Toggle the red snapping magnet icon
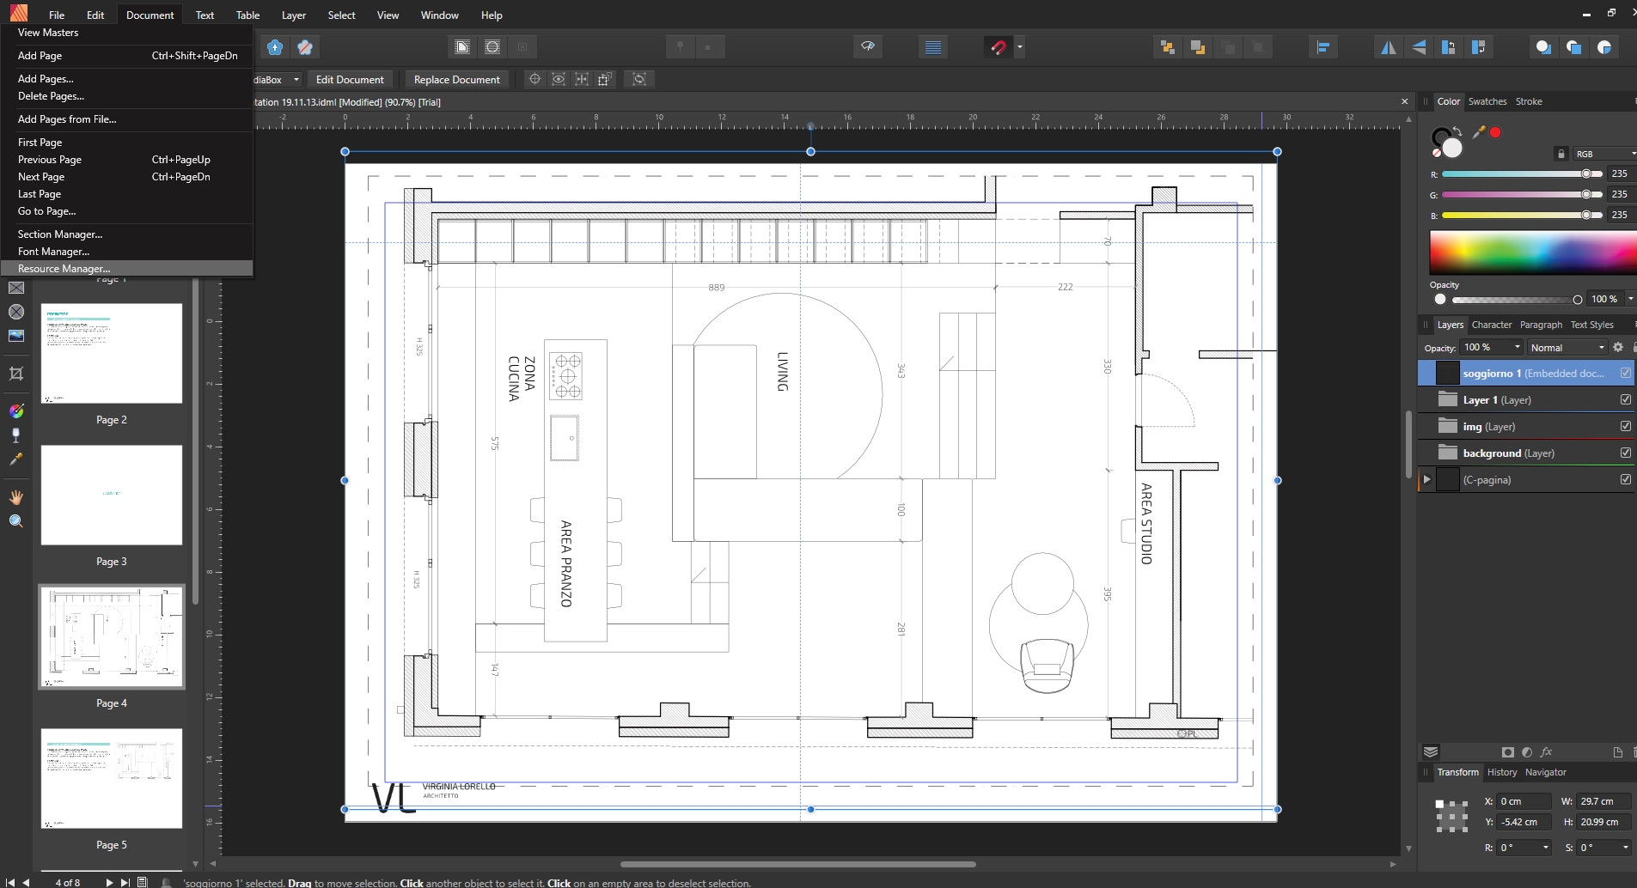The image size is (1637, 888). coord(998,47)
